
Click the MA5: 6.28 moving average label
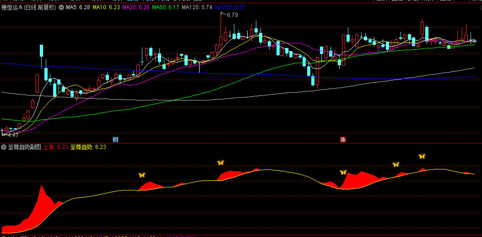point(77,7)
